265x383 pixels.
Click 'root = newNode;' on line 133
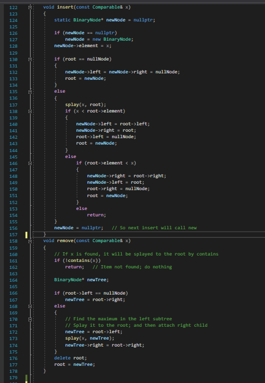coord(85,78)
